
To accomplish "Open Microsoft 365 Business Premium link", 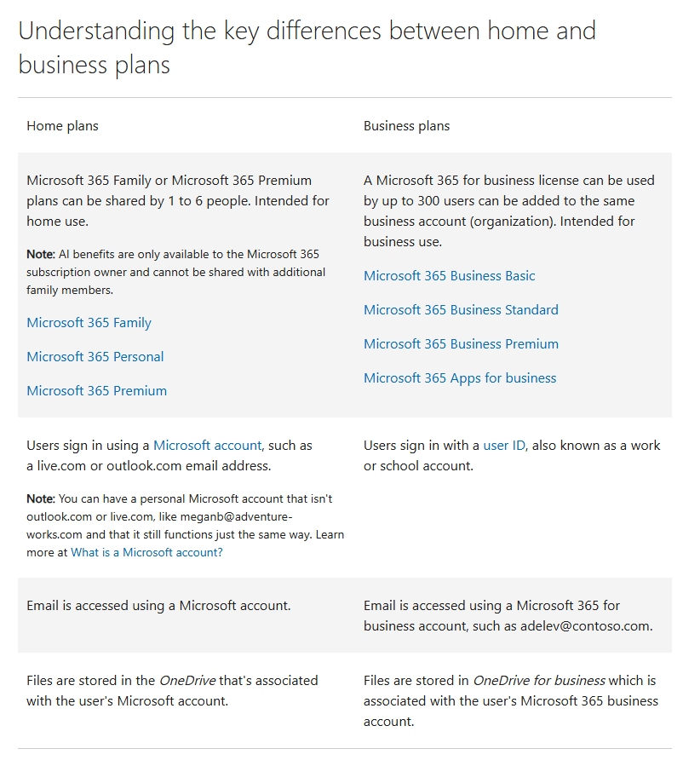I will pyautogui.click(x=461, y=344).
